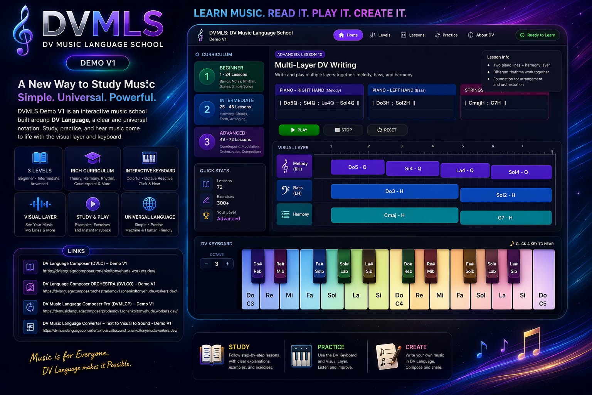The image size is (592, 395).
Task: Click the Piano - Right Hand notation box
Action: 319,102
